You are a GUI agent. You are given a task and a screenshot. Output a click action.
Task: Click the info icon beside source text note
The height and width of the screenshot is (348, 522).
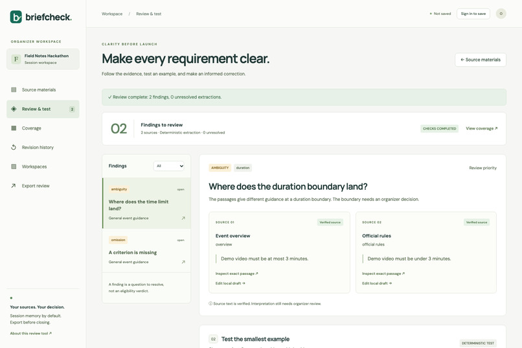pyautogui.click(x=210, y=304)
